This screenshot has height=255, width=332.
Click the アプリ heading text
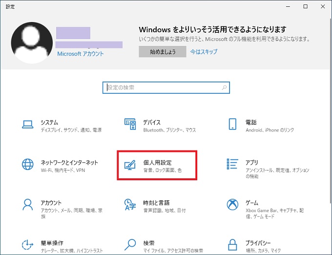pyautogui.click(x=252, y=163)
